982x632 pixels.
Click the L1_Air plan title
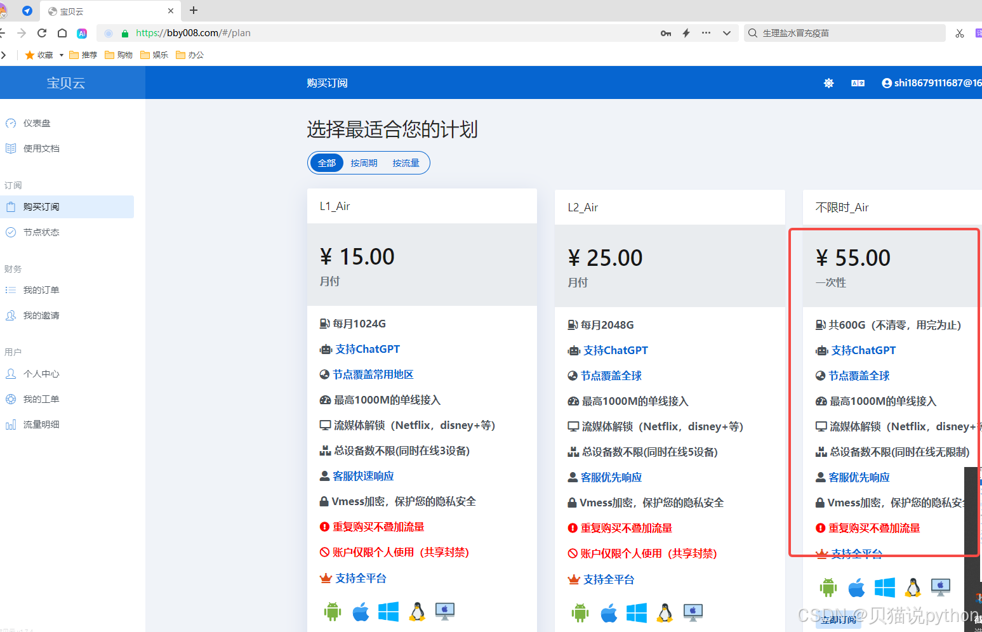[x=335, y=206]
